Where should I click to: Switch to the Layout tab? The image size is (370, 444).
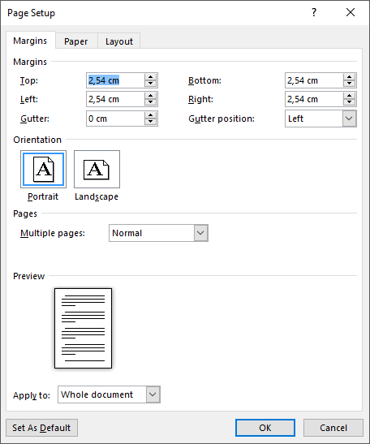(119, 41)
